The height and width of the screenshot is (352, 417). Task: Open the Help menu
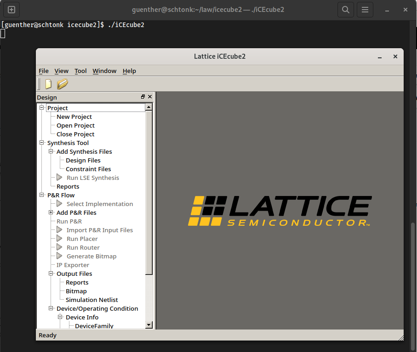point(129,71)
